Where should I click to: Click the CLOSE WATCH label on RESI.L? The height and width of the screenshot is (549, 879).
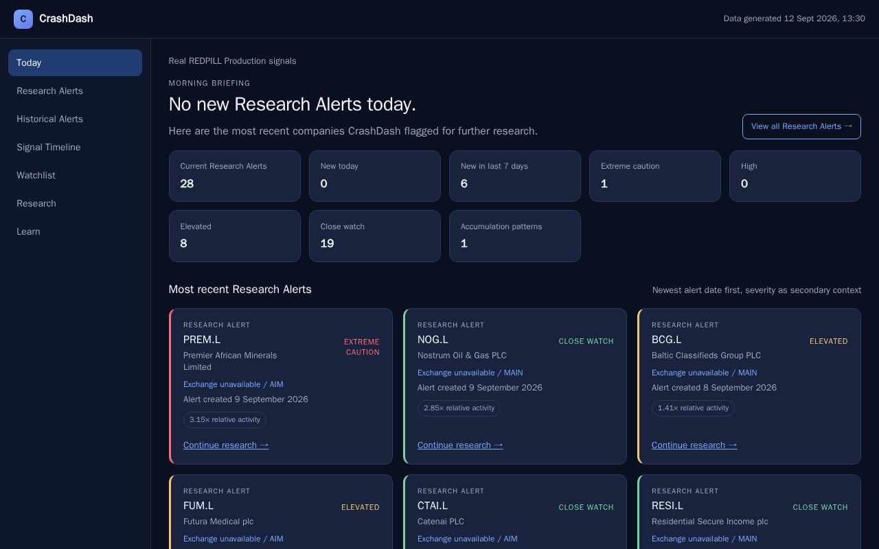[x=821, y=507]
